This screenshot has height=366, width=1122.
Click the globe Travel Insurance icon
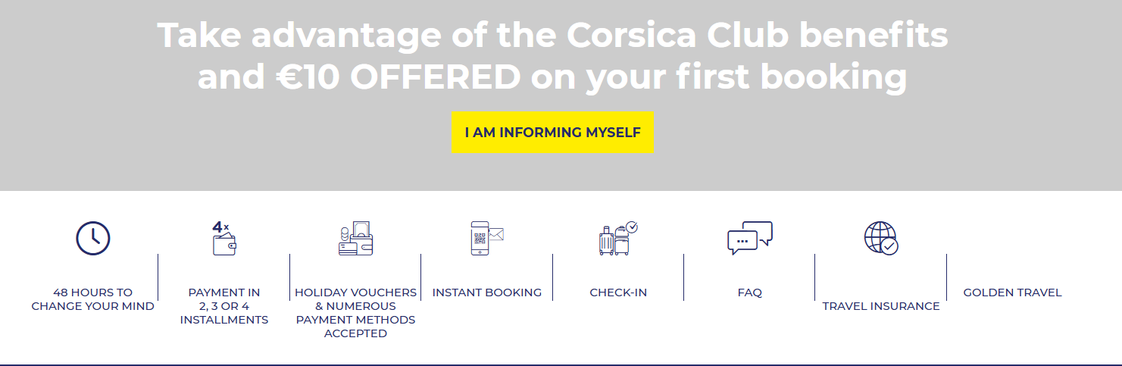(x=881, y=238)
